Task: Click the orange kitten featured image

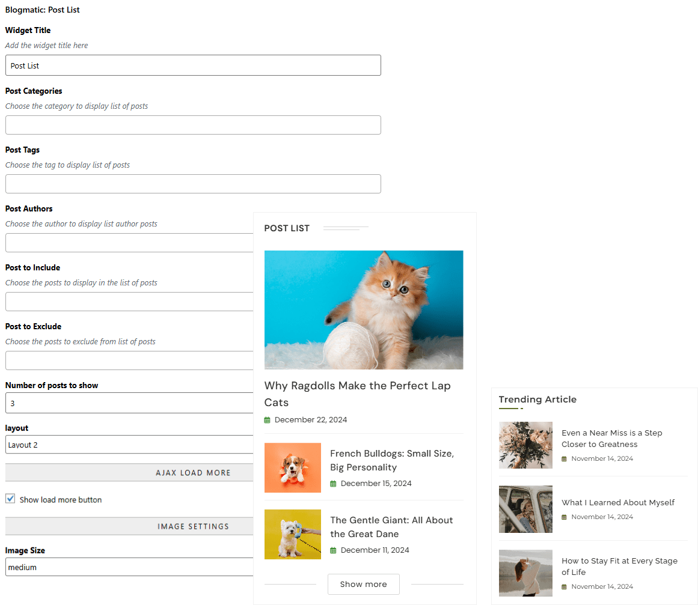Action: [364, 309]
